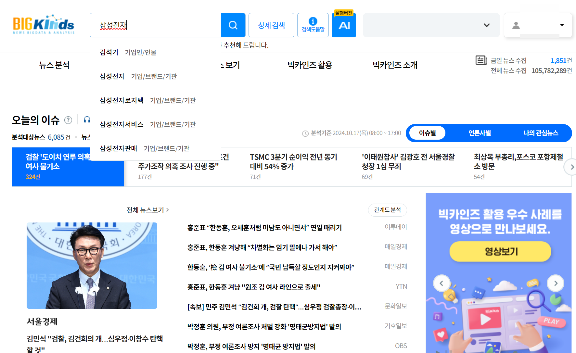Open YTN article 원조 김 여사 라인

coord(254,287)
